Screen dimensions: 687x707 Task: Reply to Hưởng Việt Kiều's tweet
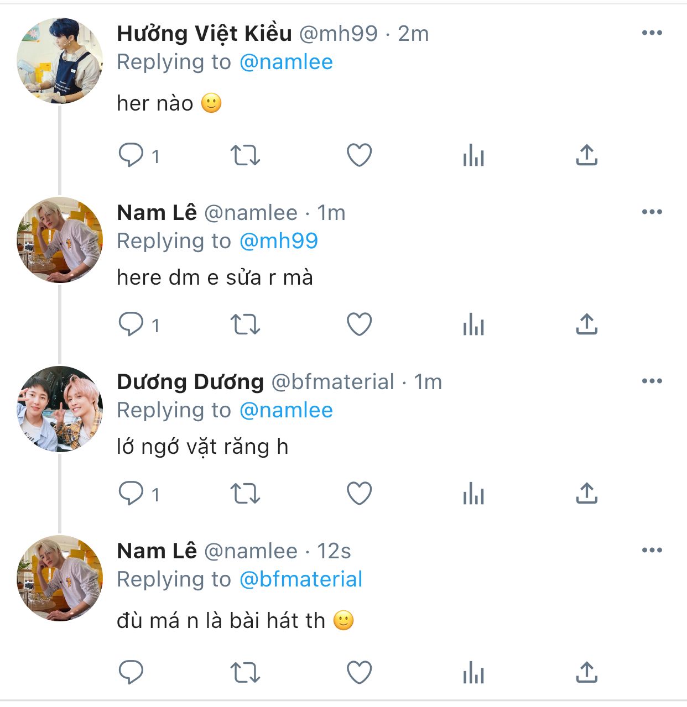click(x=131, y=155)
